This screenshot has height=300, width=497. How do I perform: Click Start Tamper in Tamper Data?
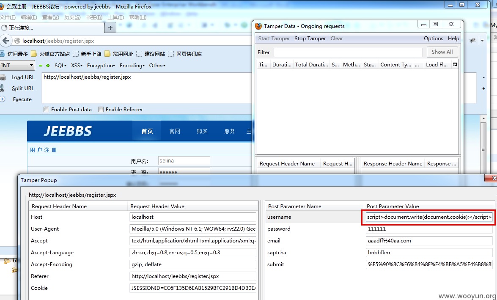274,39
